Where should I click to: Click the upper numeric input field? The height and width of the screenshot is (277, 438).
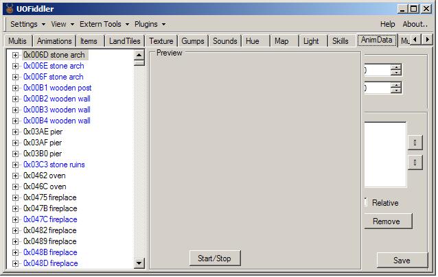(x=378, y=70)
